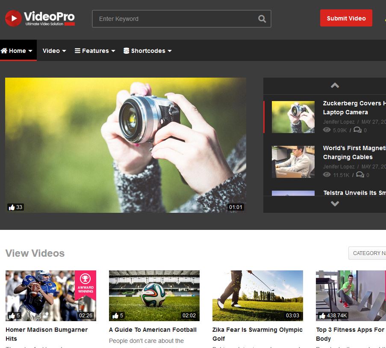The height and width of the screenshot is (348, 386).
Task: Click the VideoPro play logo icon
Action: click(x=13, y=18)
